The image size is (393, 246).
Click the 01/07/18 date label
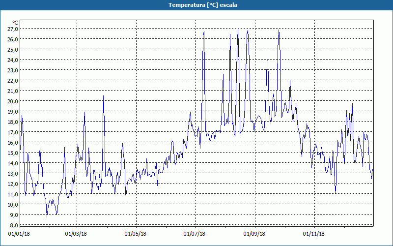coord(194,234)
